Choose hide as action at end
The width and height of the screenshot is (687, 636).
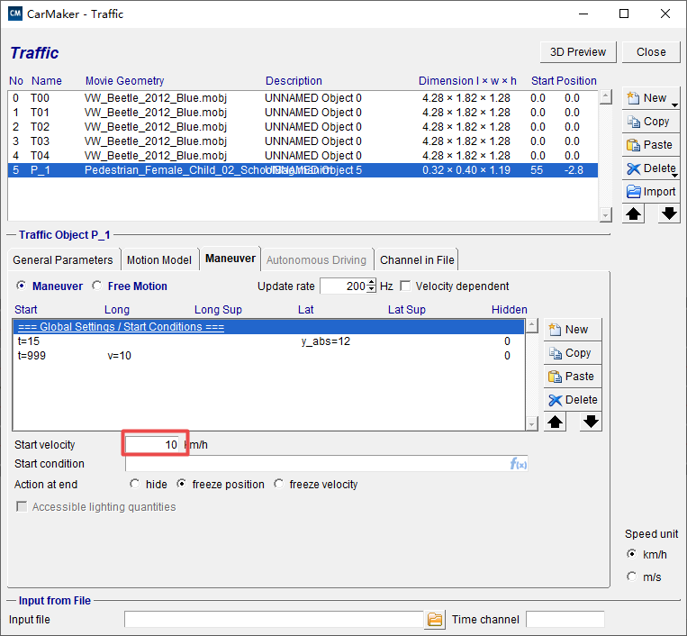134,484
